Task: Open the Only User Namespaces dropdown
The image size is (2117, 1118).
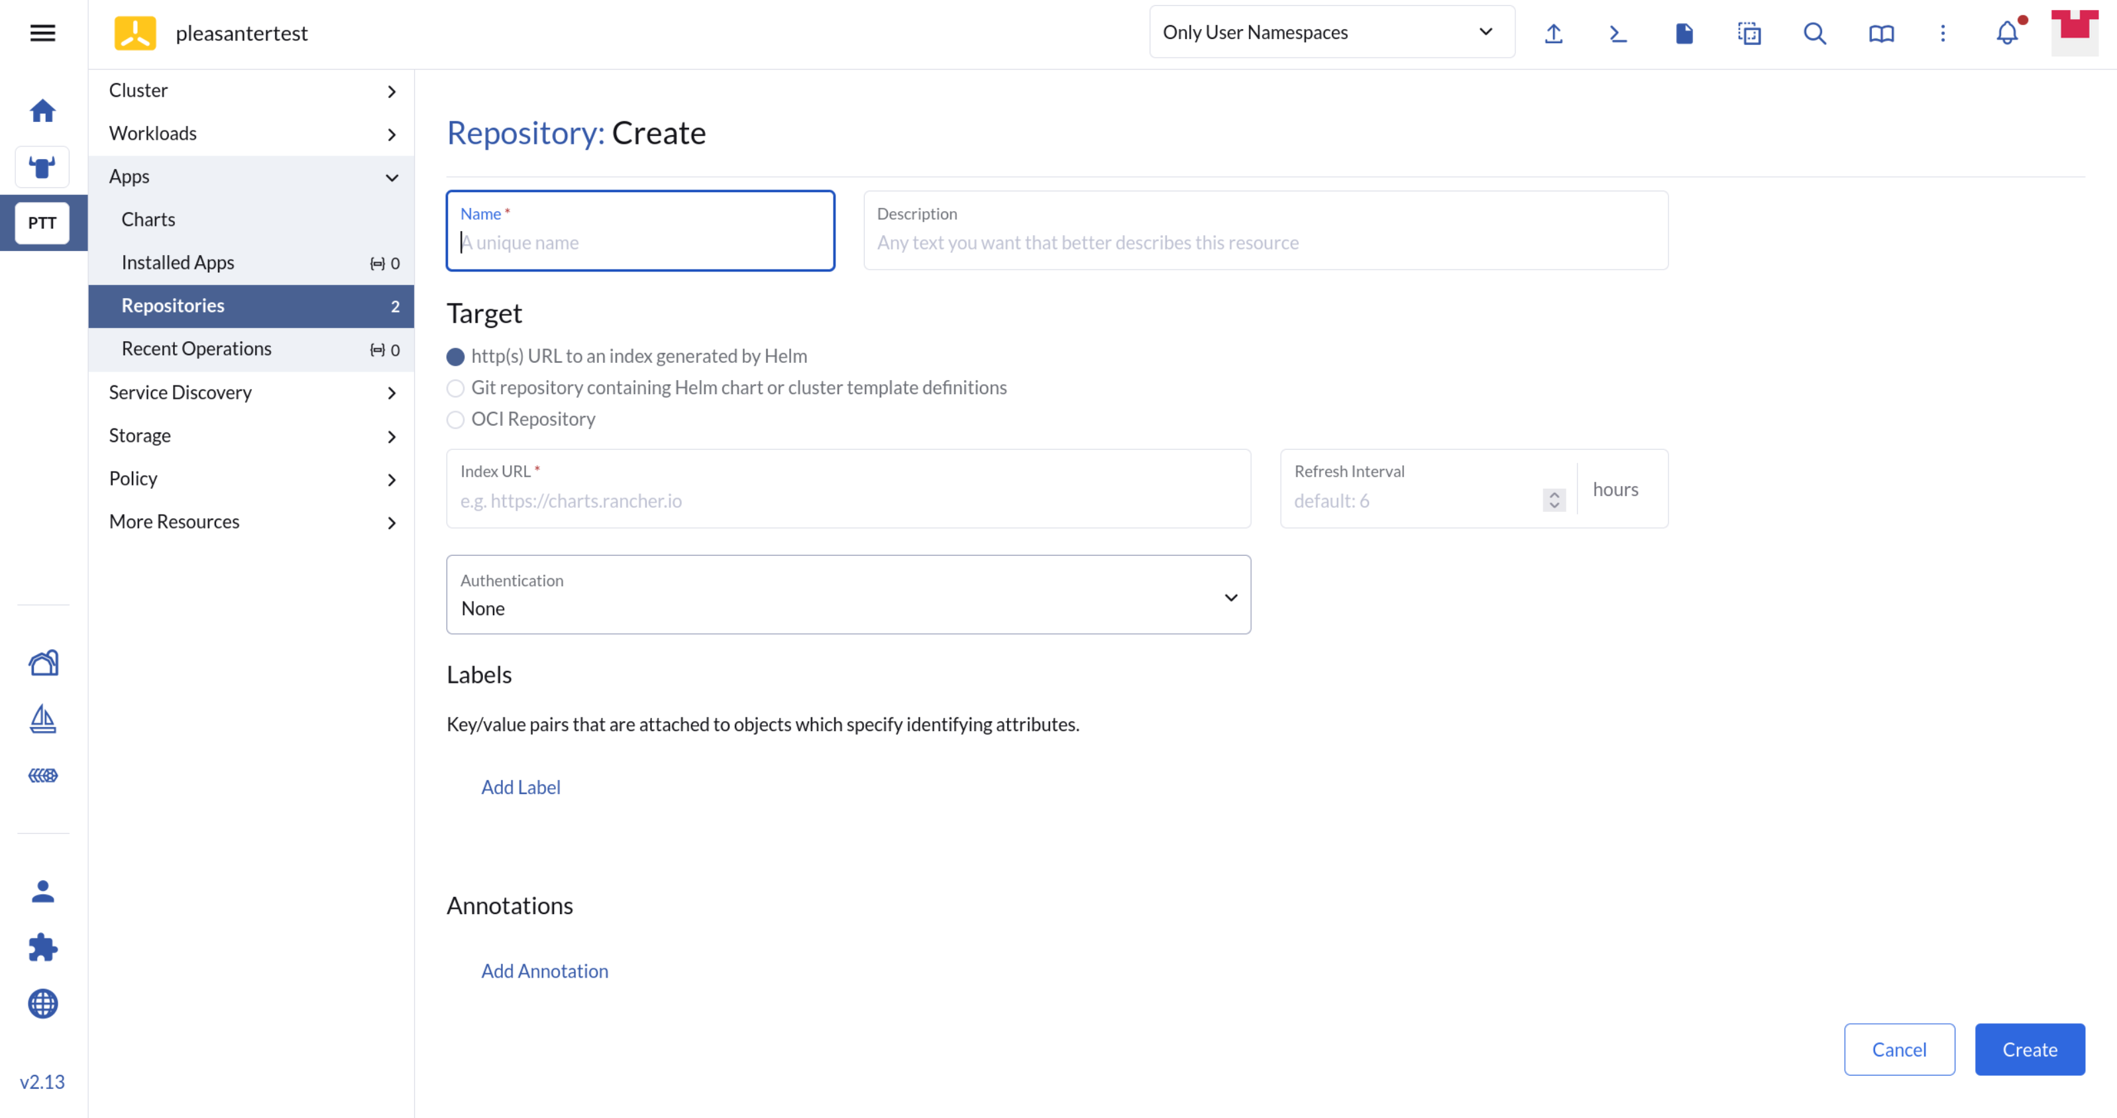Action: (x=1331, y=32)
